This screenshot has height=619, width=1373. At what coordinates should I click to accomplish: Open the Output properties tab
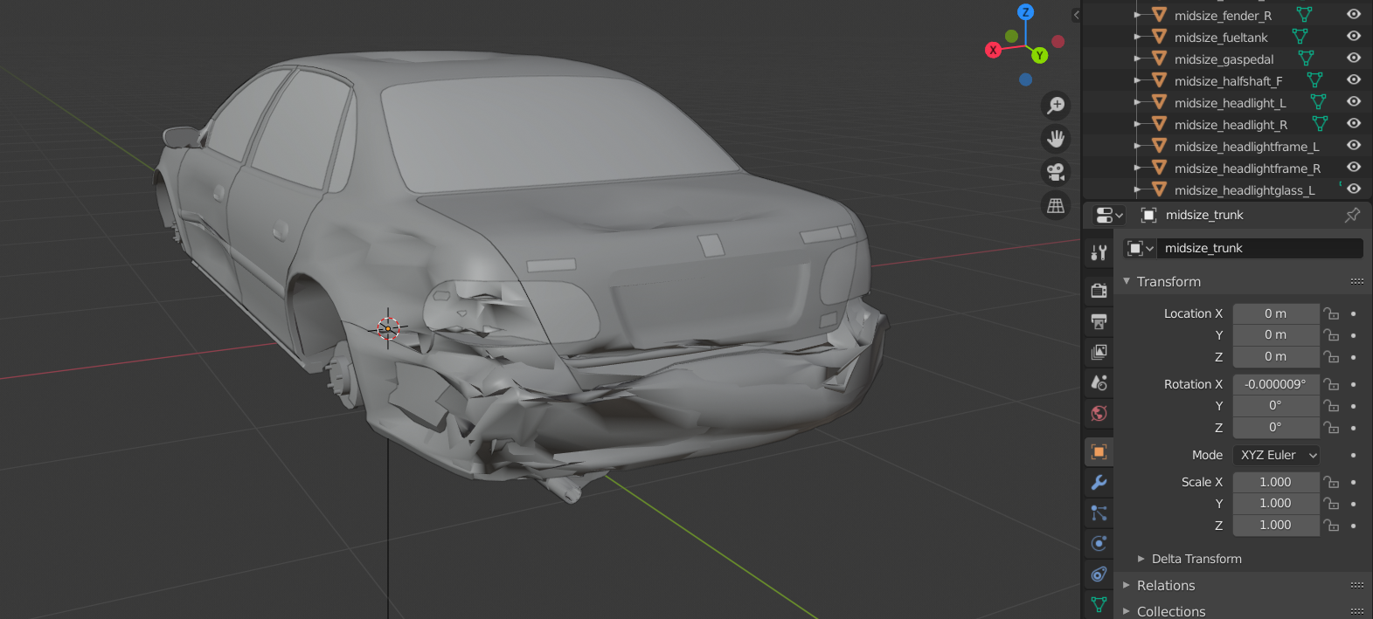click(1099, 321)
